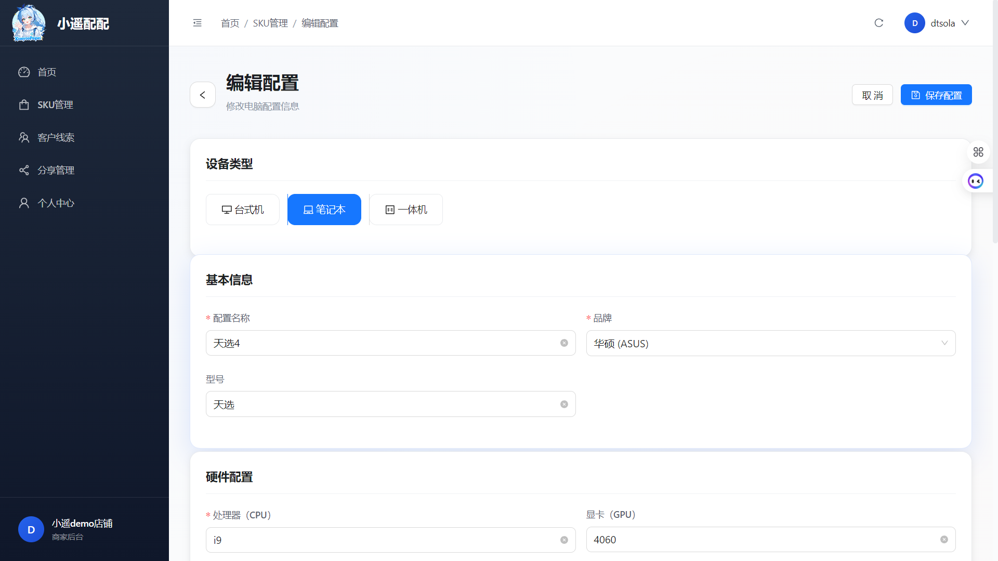This screenshot has height=561, width=998.
Task: Go to 客户线索 in the sidebar
Action: [56, 137]
